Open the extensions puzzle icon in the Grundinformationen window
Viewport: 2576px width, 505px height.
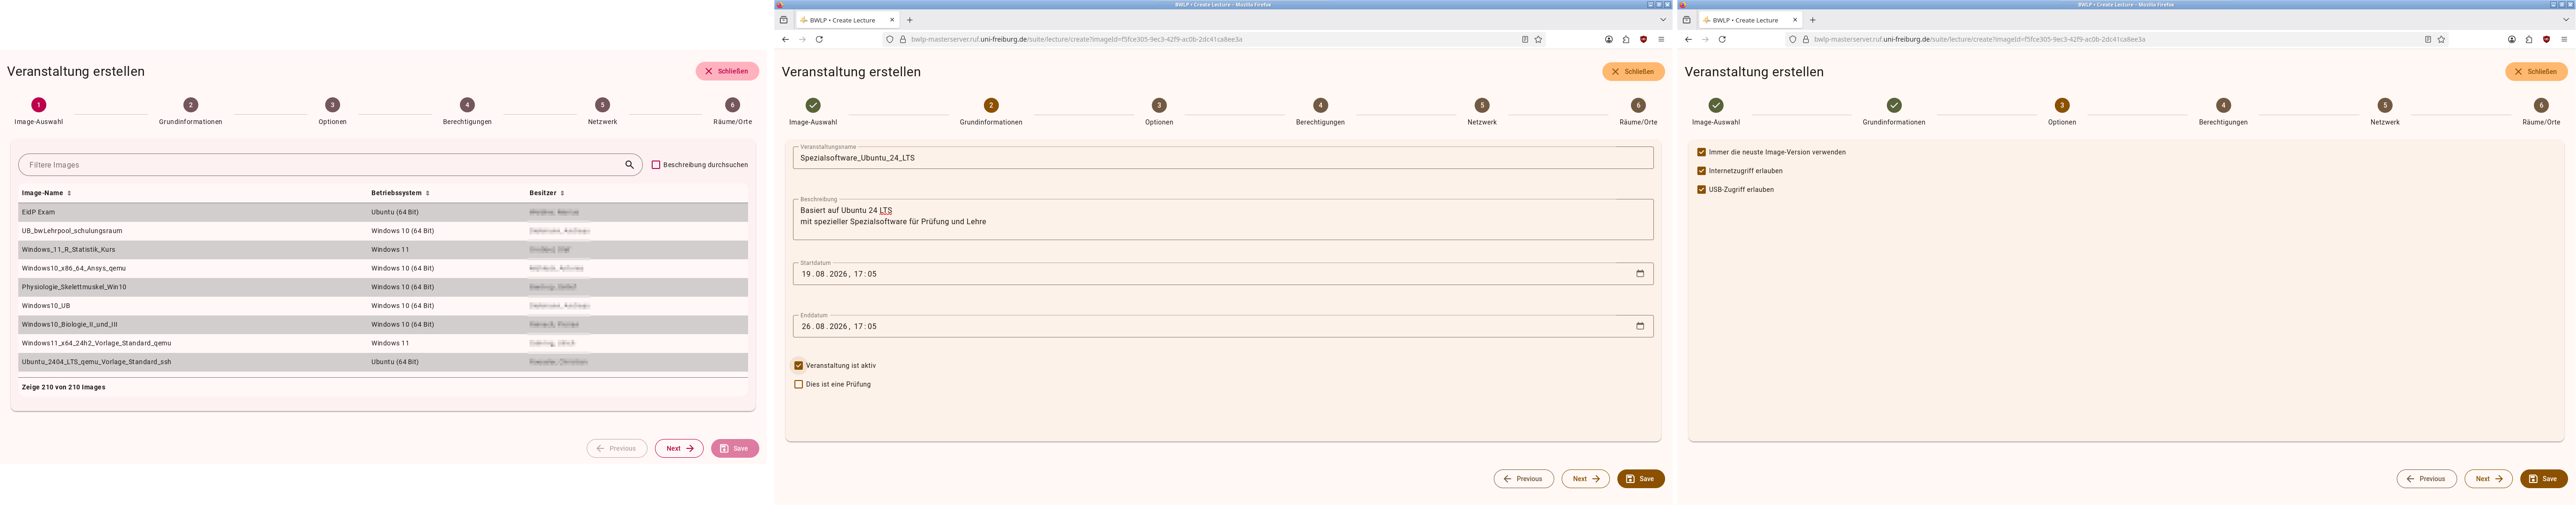point(1626,39)
